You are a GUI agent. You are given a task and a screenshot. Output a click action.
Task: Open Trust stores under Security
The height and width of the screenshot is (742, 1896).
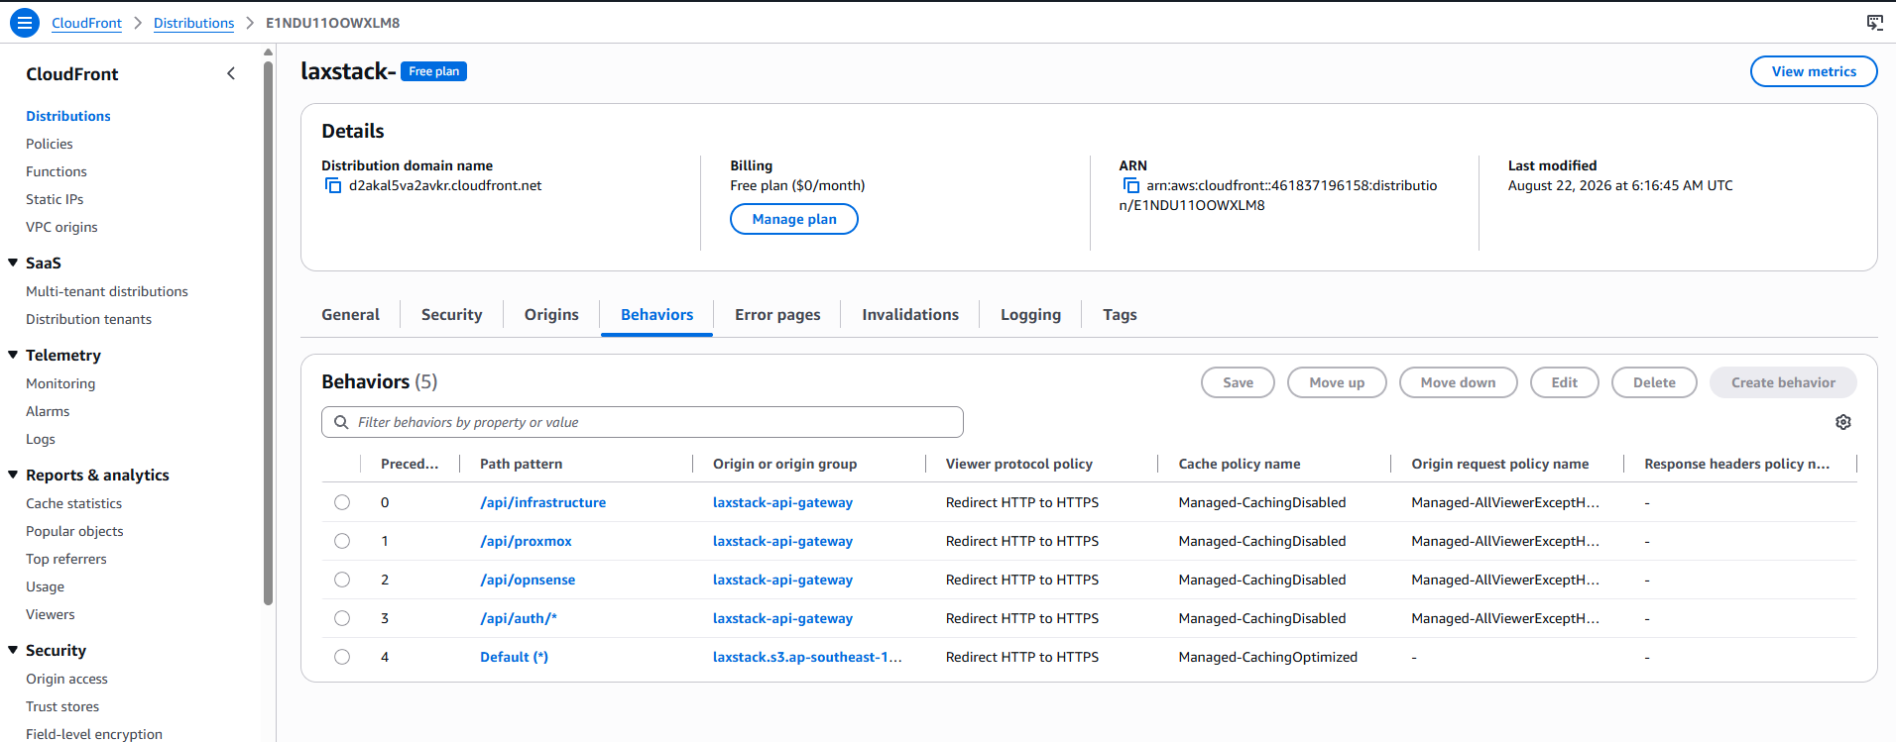click(x=62, y=706)
